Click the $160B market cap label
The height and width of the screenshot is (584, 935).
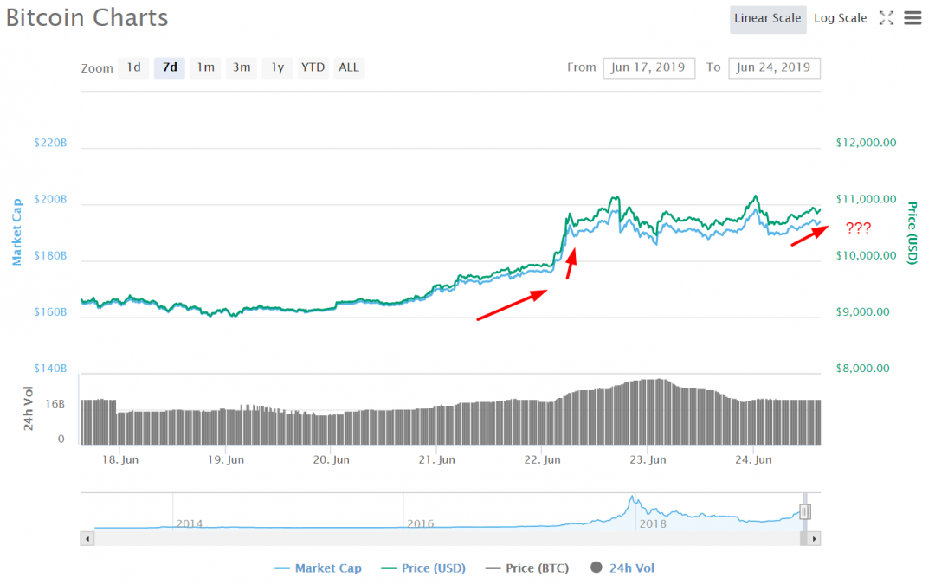click(x=50, y=312)
